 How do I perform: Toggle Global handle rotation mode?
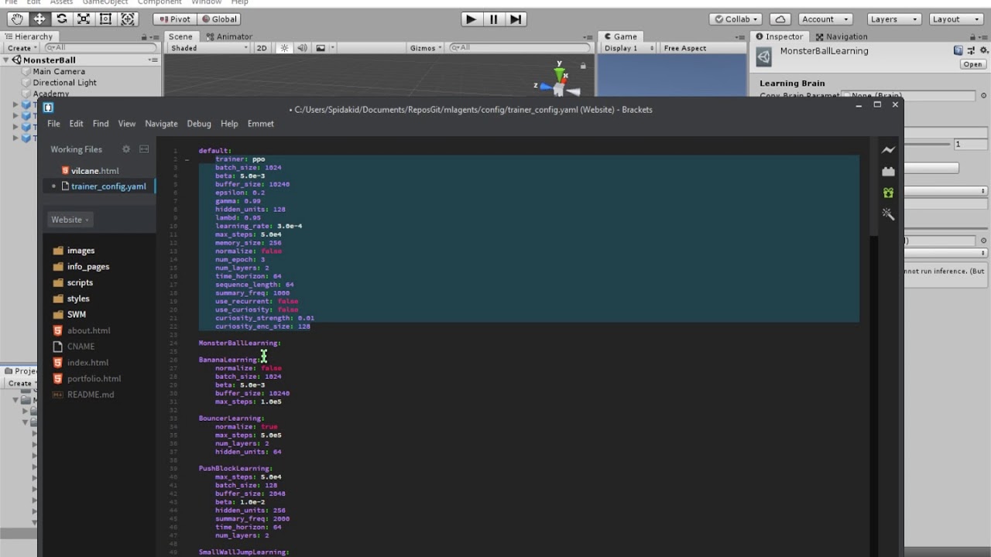tap(219, 19)
